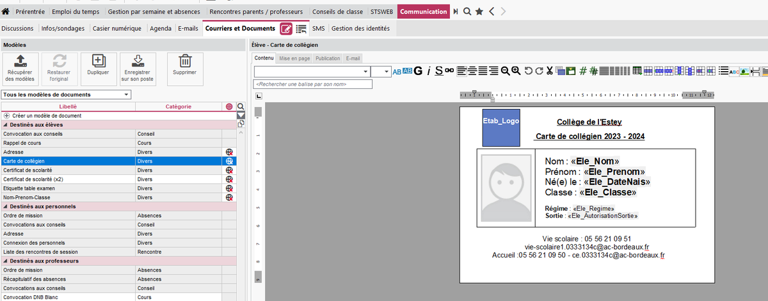The width and height of the screenshot is (768, 301).
Task: Click Enregistrer sur son poste button
Action: click(x=138, y=69)
